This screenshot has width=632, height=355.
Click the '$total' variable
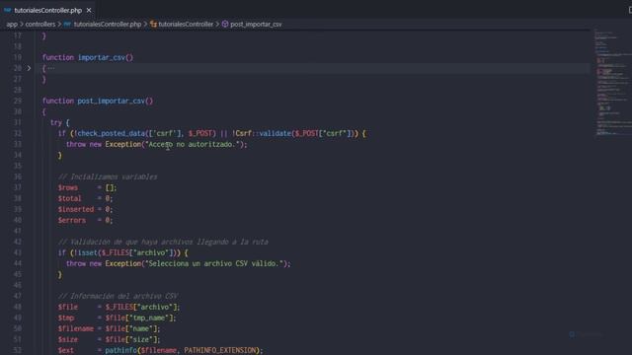click(70, 199)
